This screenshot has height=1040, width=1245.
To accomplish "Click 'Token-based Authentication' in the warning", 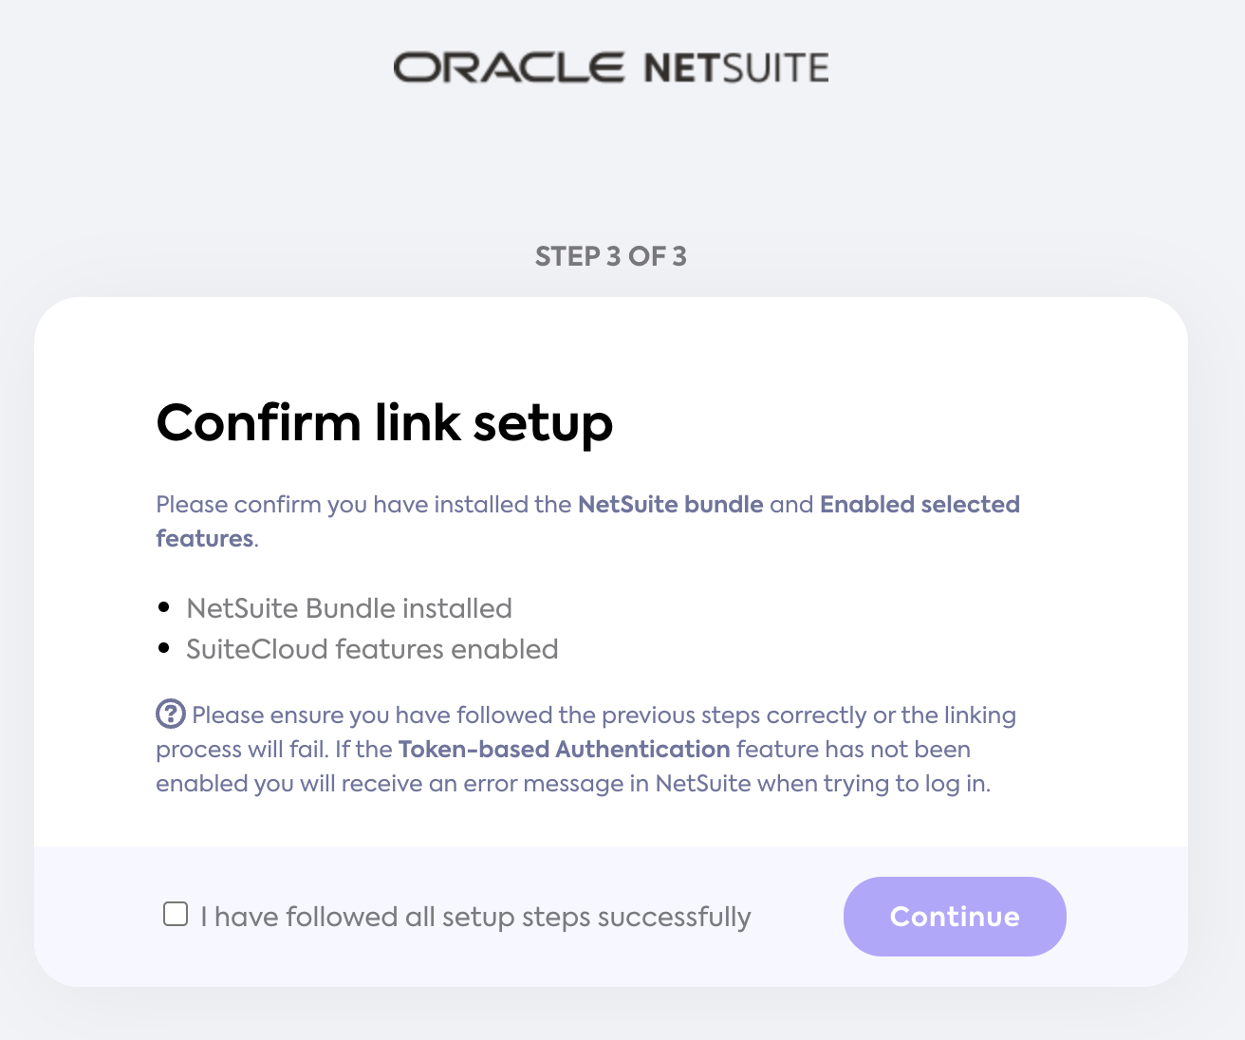I will coord(563,749).
